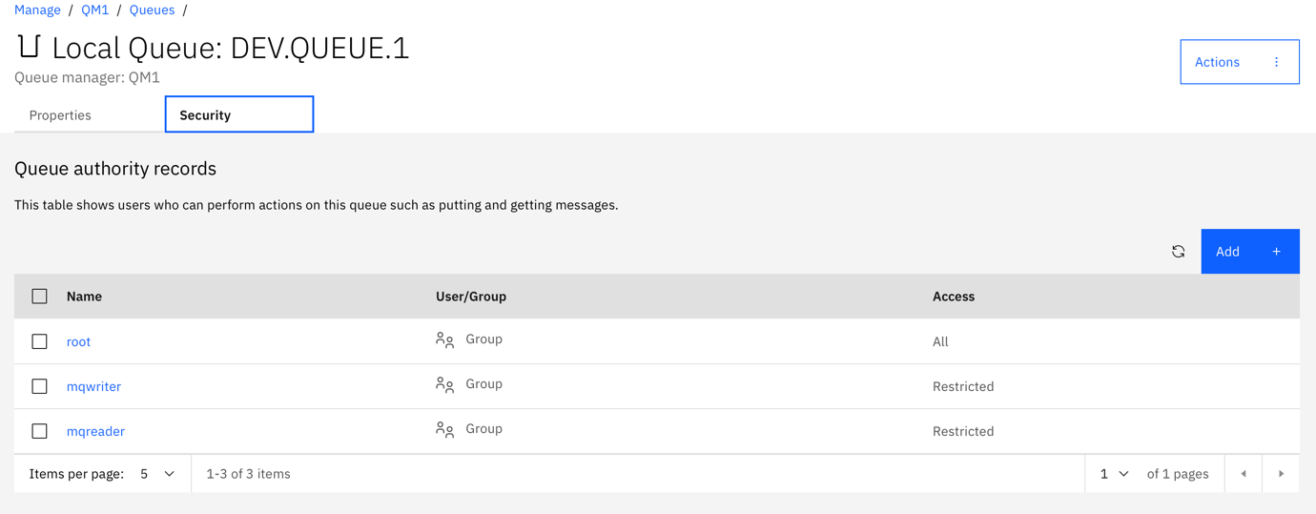Toggle the select-all checkbox in header
Screen dimensions: 1316x514
tap(39, 297)
